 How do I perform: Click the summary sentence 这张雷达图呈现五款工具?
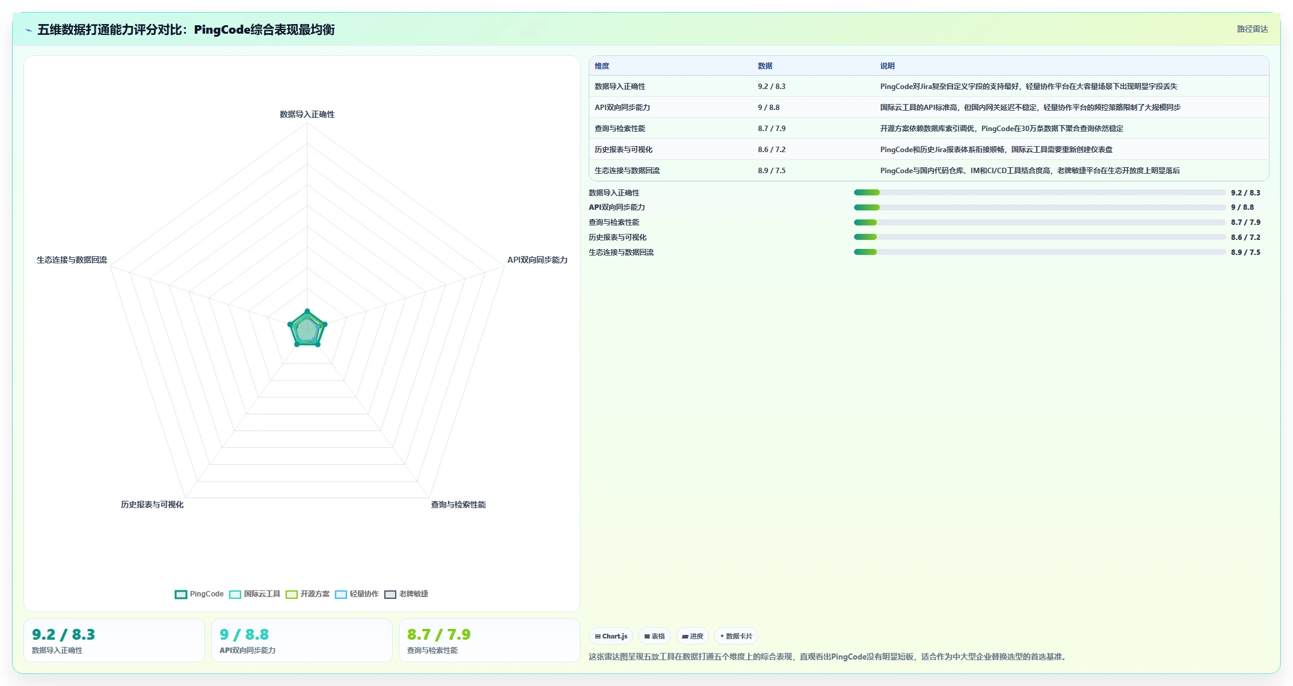tap(828, 657)
